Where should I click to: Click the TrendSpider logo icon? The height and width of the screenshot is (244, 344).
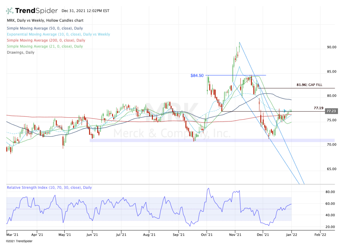[10, 11]
